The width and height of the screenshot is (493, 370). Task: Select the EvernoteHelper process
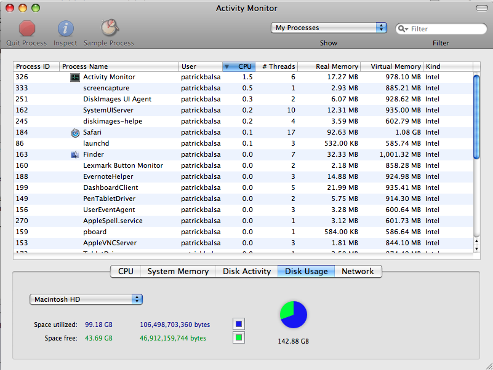[243, 176]
